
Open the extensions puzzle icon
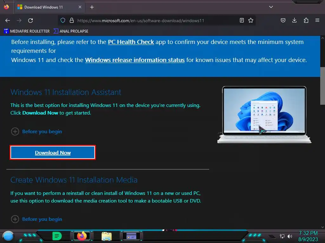coord(306,20)
